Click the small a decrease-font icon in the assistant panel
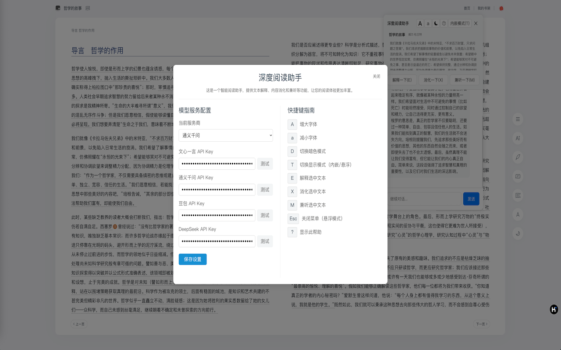The height and width of the screenshot is (350, 561). 428,24
